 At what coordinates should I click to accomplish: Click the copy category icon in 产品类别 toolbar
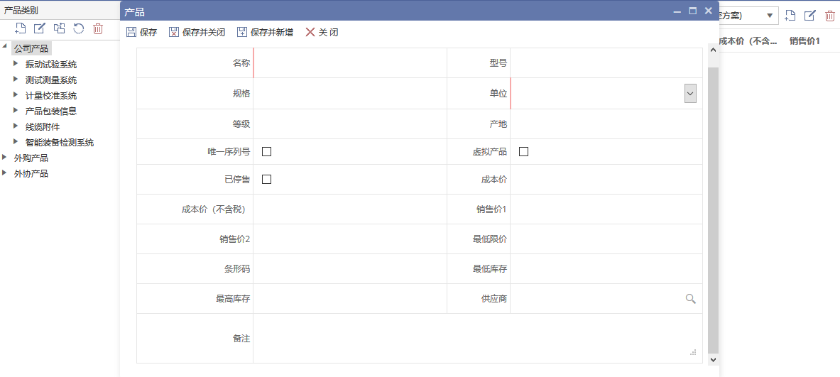coord(60,28)
